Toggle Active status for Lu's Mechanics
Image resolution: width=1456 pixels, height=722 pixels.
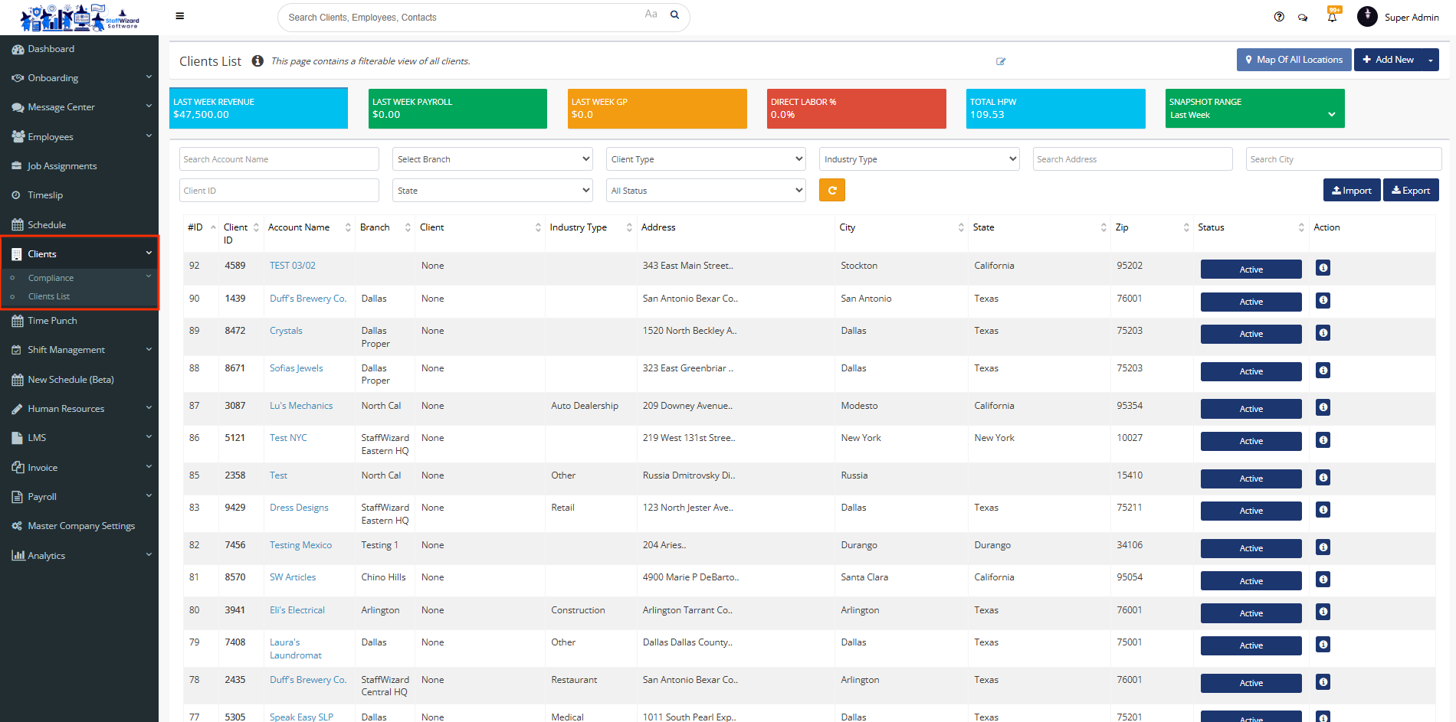tap(1251, 409)
